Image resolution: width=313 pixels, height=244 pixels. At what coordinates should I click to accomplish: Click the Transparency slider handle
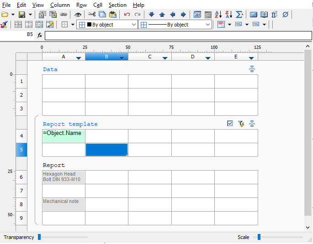click(40, 237)
